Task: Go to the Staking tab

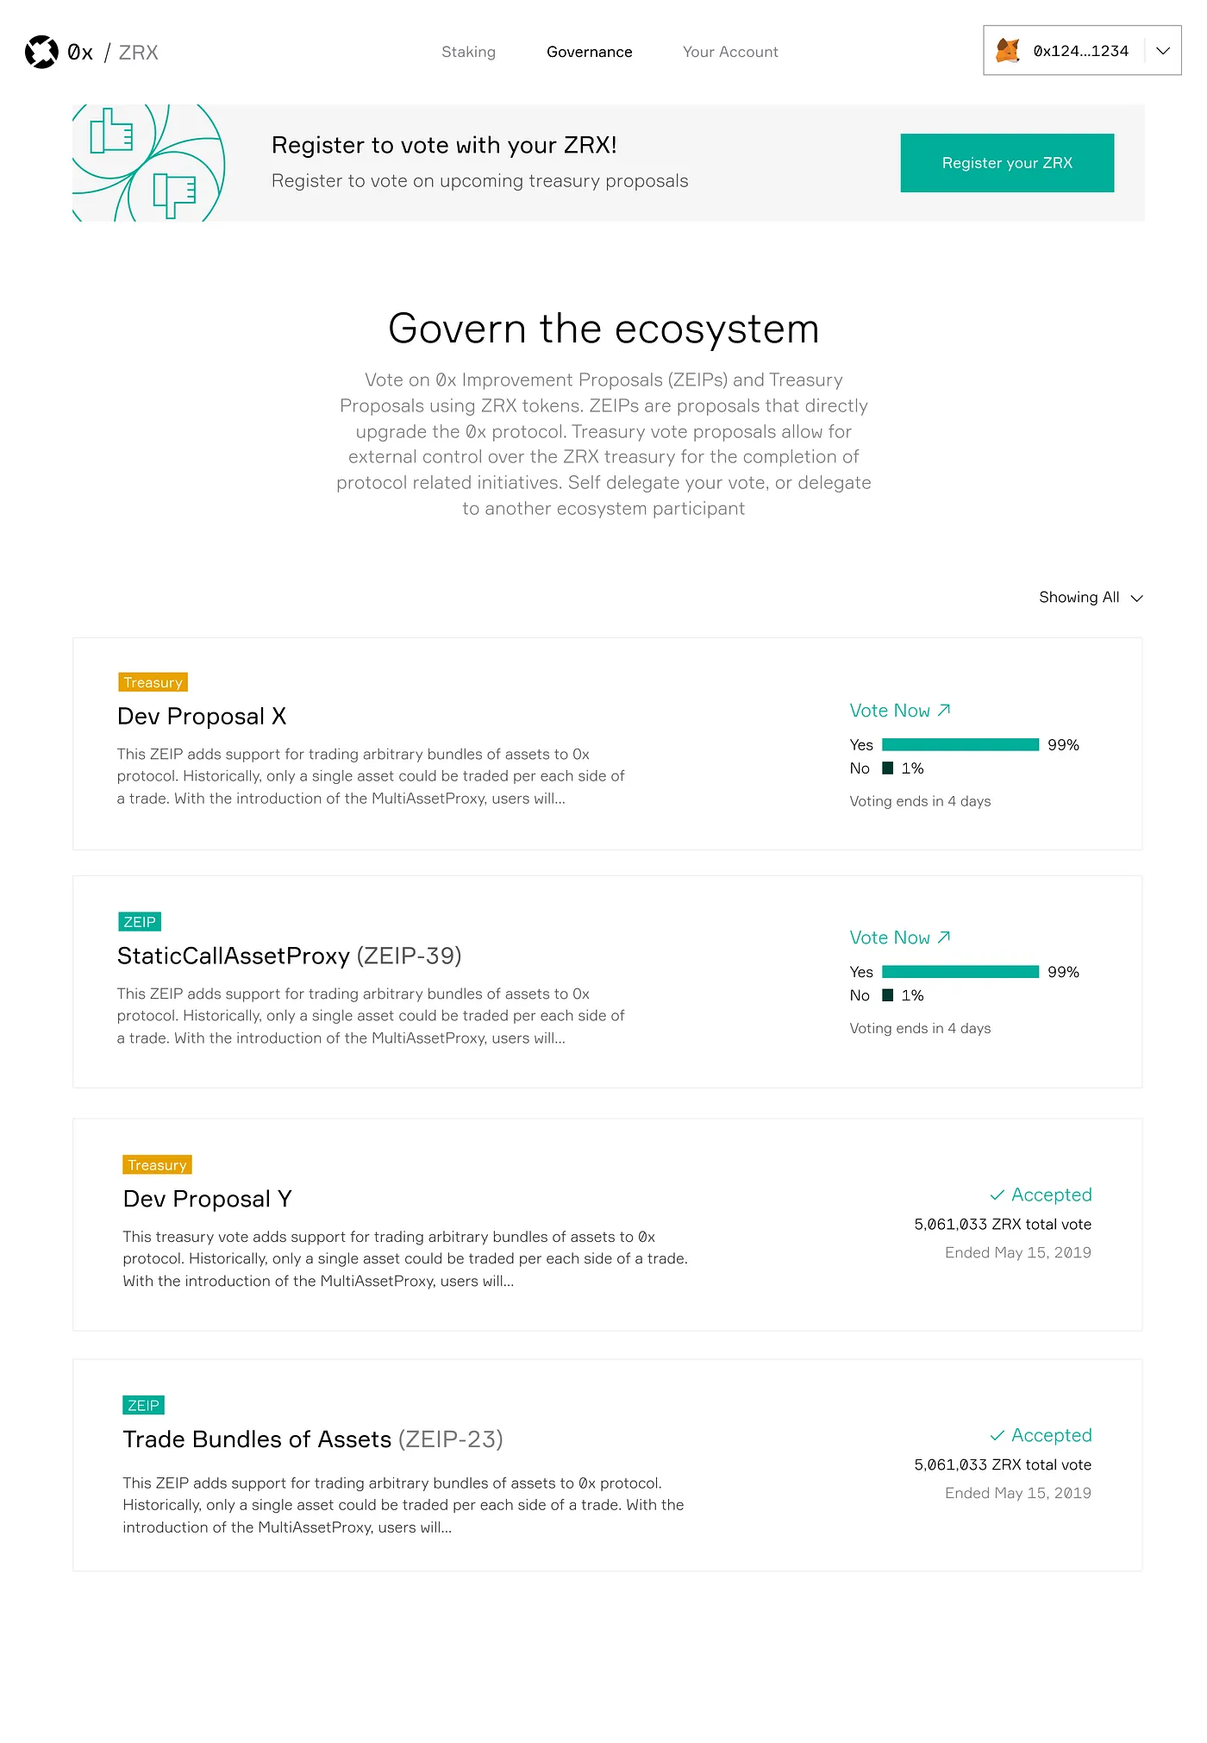Action: click(468, 52)
